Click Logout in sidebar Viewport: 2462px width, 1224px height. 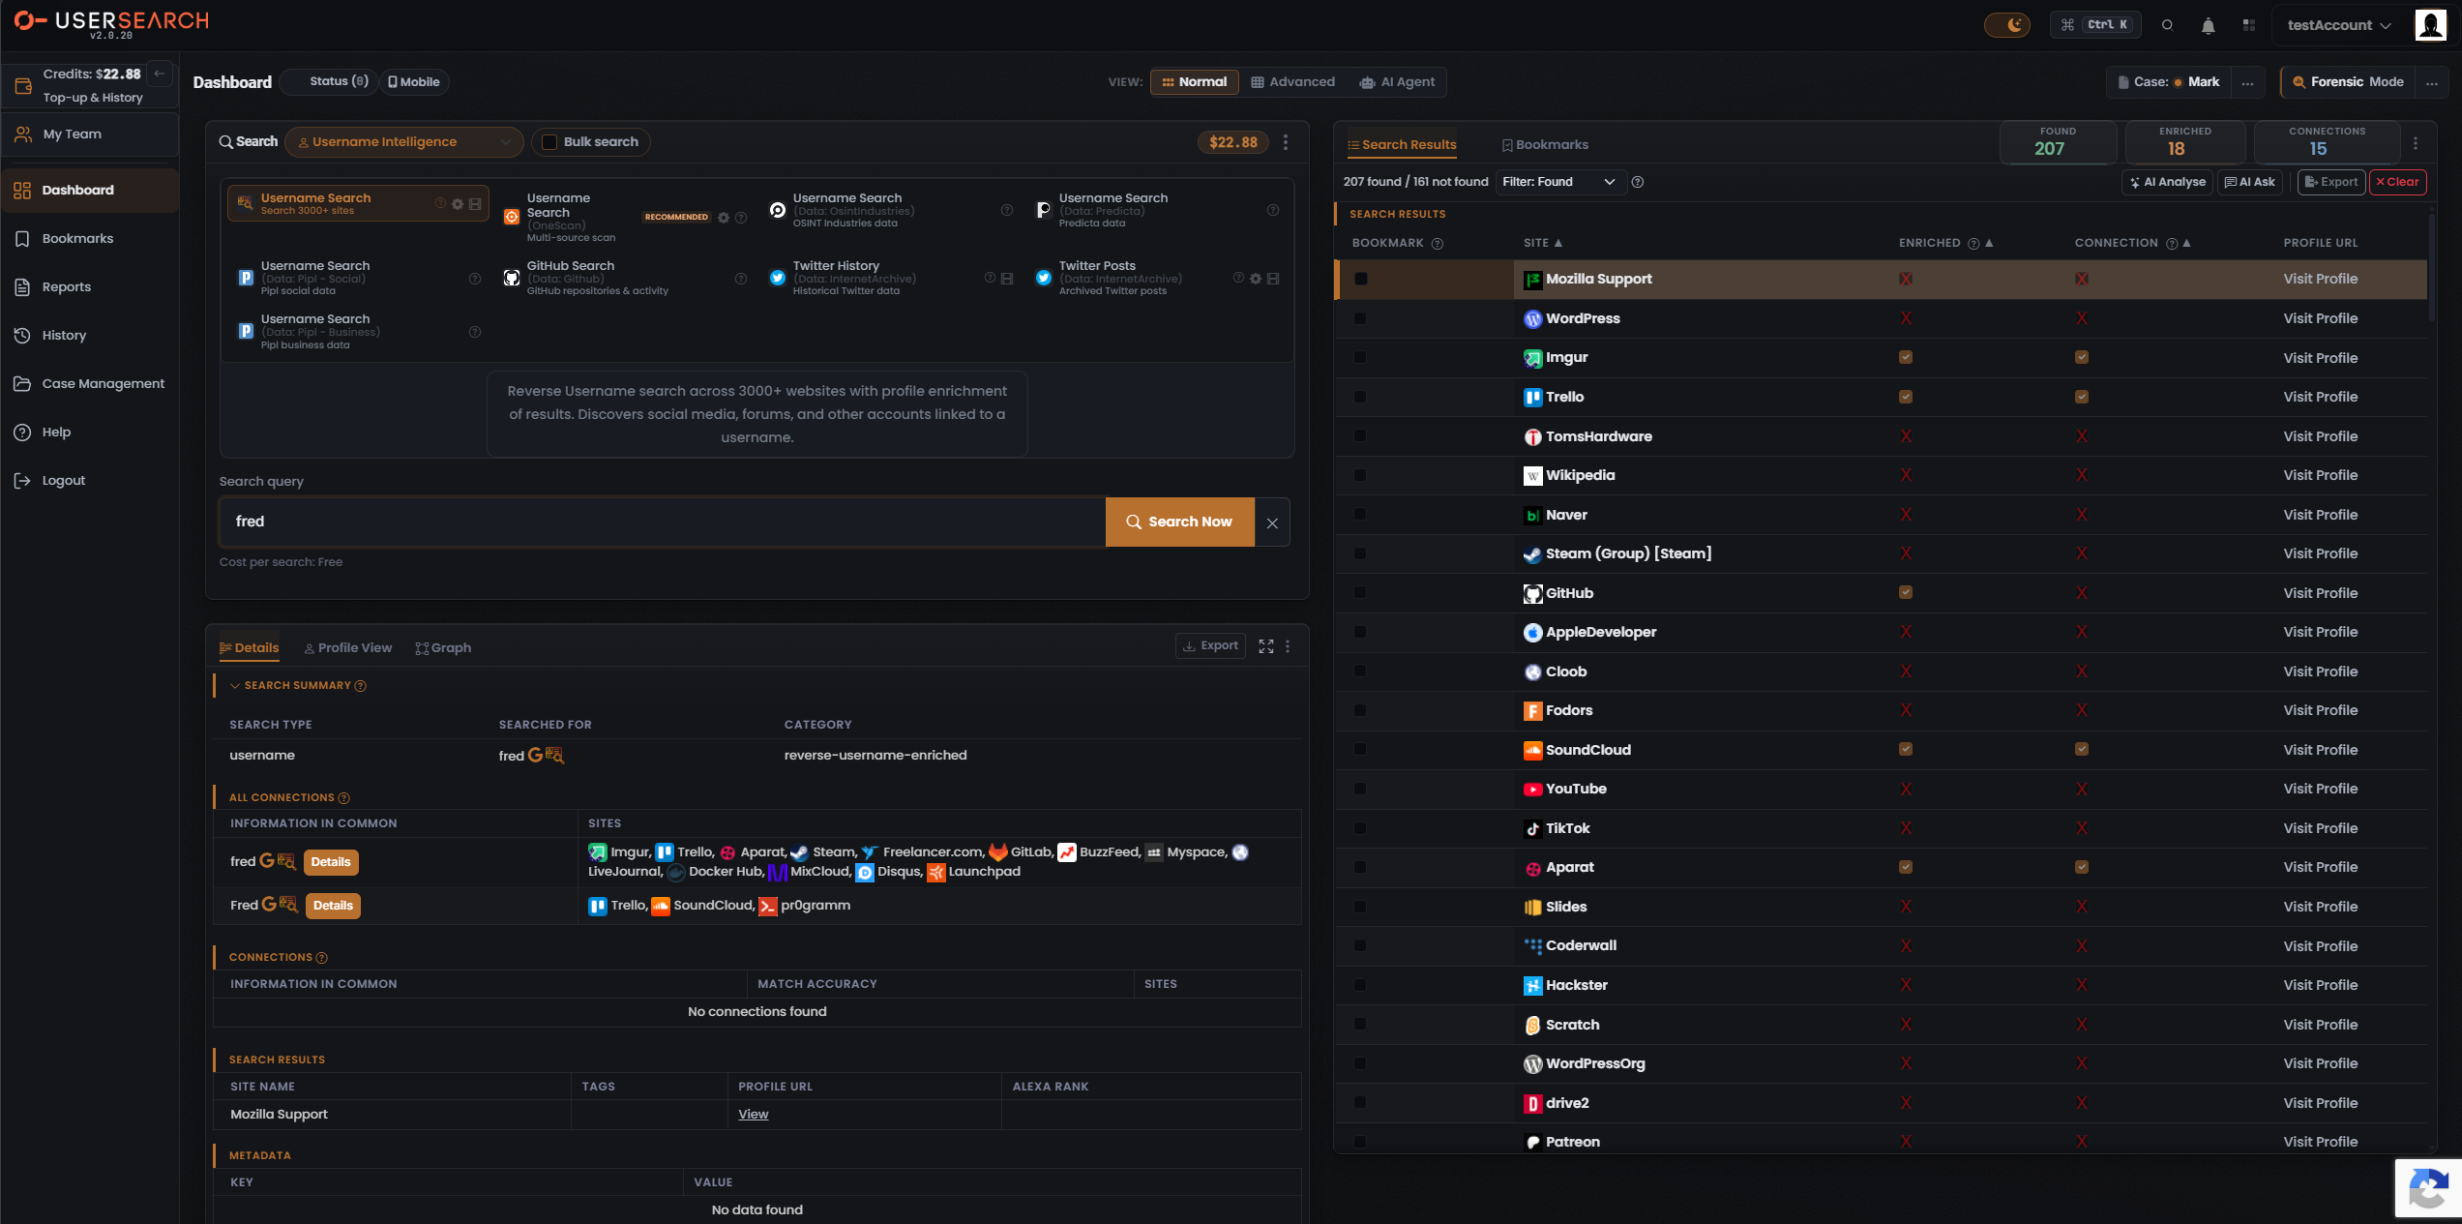point(90,481)
